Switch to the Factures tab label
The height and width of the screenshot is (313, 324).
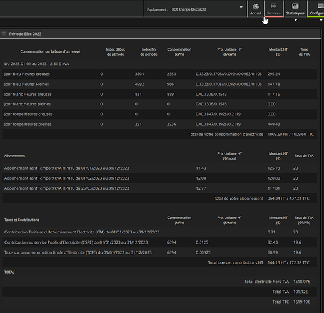(x=274, y=13)
